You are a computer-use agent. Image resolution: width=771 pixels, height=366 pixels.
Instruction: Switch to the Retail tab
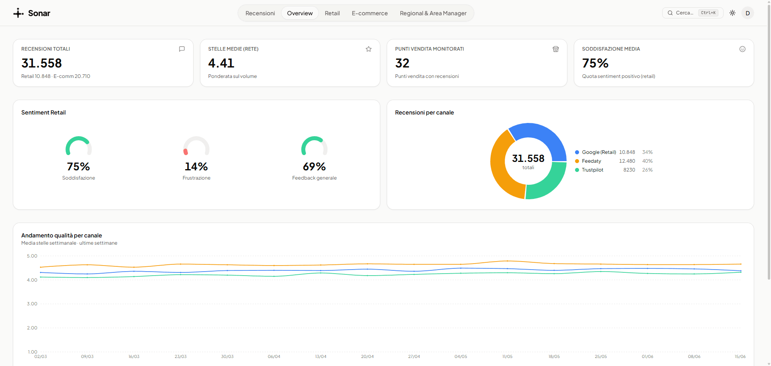coord(332,13)
